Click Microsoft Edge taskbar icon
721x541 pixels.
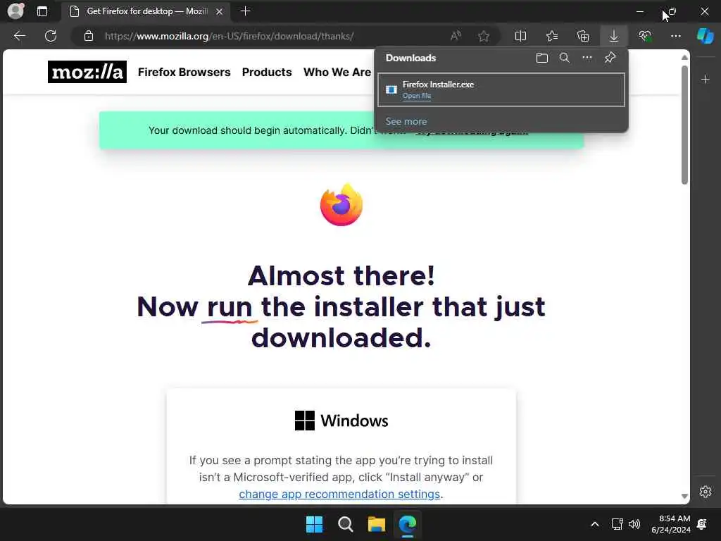click(408, 524)
